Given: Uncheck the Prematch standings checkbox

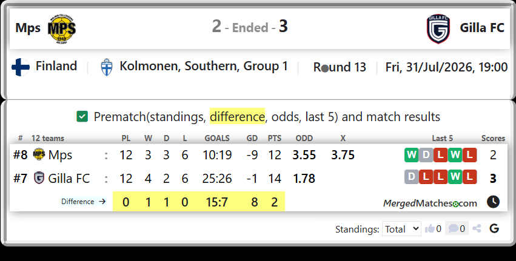Looking at the screenshot, I should tap(82, 116).
